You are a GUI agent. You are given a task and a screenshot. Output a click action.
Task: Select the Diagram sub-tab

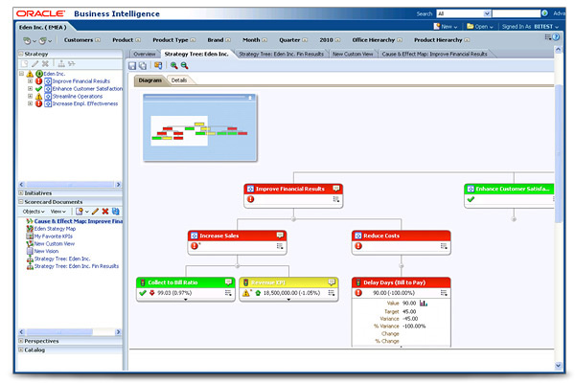coord(150,79)
